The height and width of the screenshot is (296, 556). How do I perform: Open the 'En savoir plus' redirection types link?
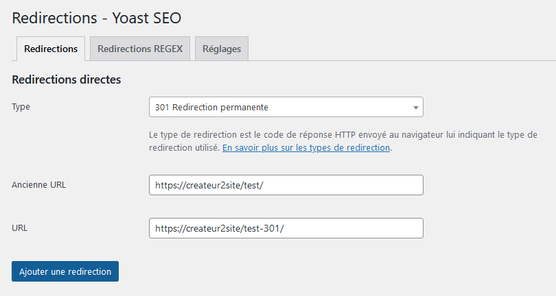click(x=306, y=147)
